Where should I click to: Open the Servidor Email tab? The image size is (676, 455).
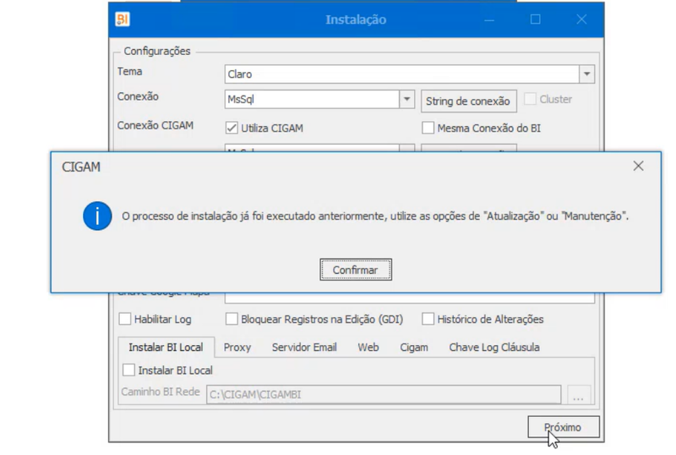[304, 348]
